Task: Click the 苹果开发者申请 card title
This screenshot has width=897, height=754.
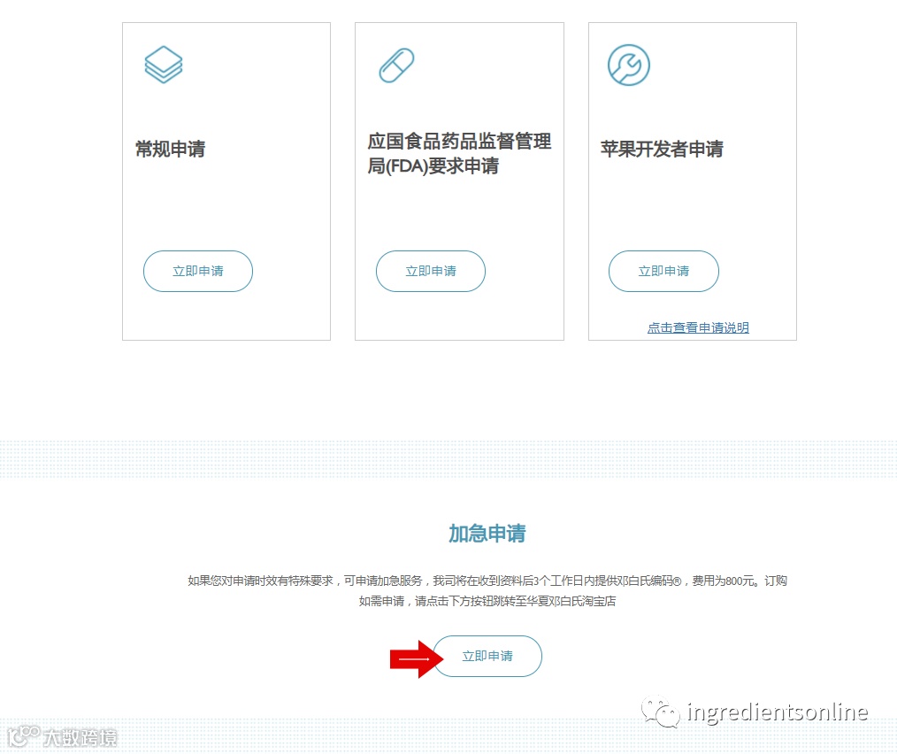Action: click(662, 149)
